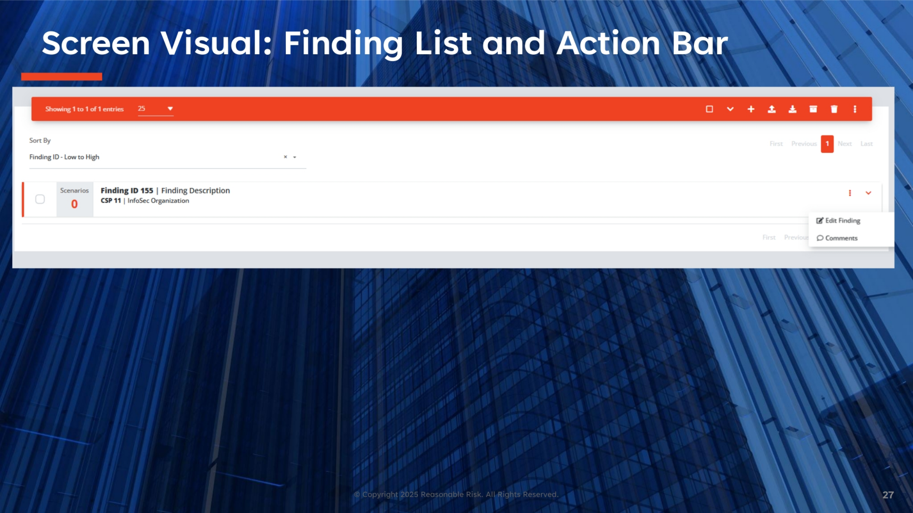Click the download icon in action bar
This screenshot has width=913, height=513.
point(792,109)
